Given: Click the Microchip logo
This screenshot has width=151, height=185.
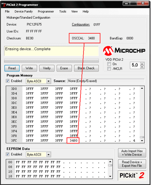Looking at the screenshot, I should (124, 51).
